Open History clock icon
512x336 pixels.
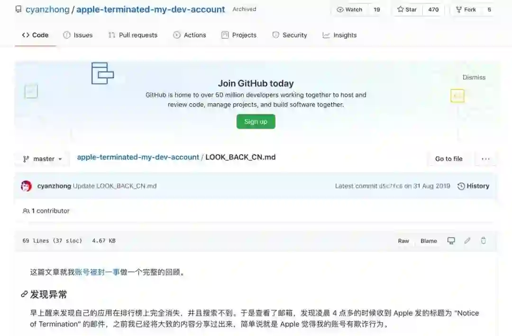click(x=461, y=186)
